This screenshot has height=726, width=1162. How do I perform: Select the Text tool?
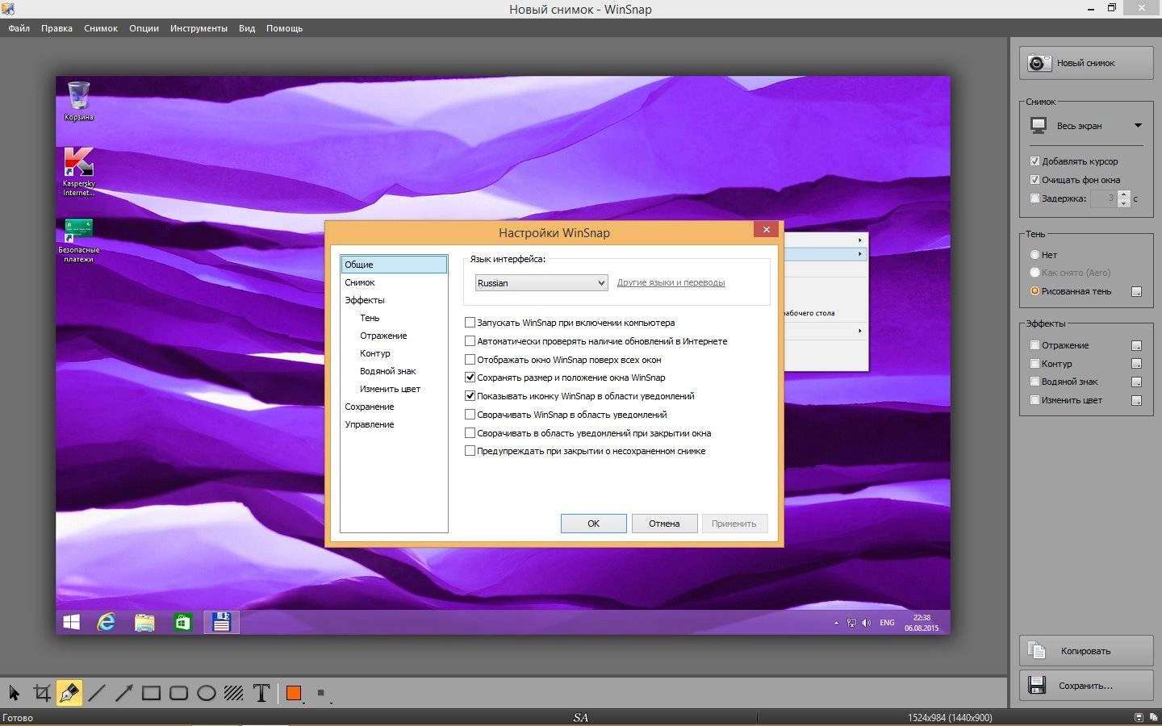tap(261, 693)
